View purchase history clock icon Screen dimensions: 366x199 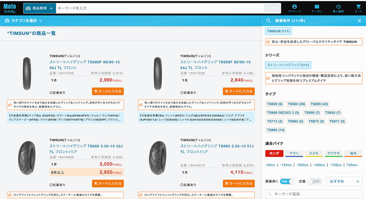[x=338, y=8]
